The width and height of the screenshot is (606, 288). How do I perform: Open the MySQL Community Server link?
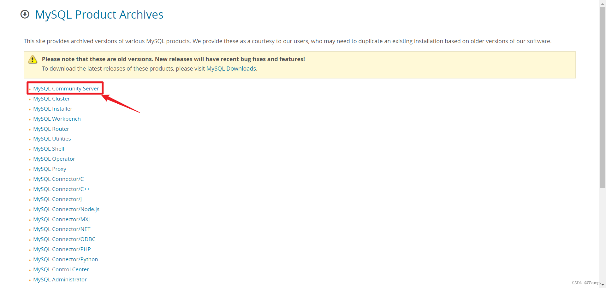click(x=66, y=89)
